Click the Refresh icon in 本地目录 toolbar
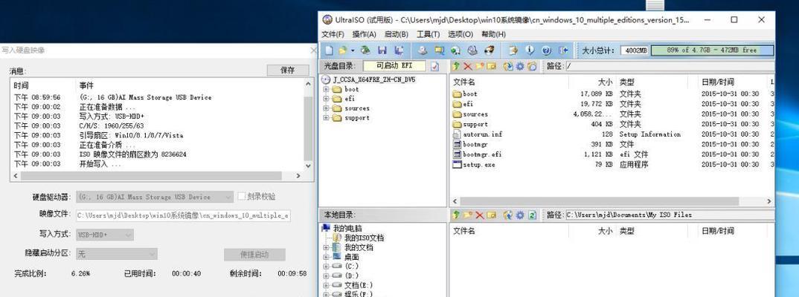799x297 pixels. click(532, 215)
